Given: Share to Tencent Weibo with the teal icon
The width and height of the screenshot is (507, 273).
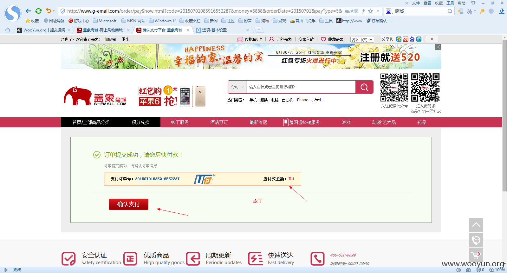Looking at the screenshot, I should pos(419,39).
